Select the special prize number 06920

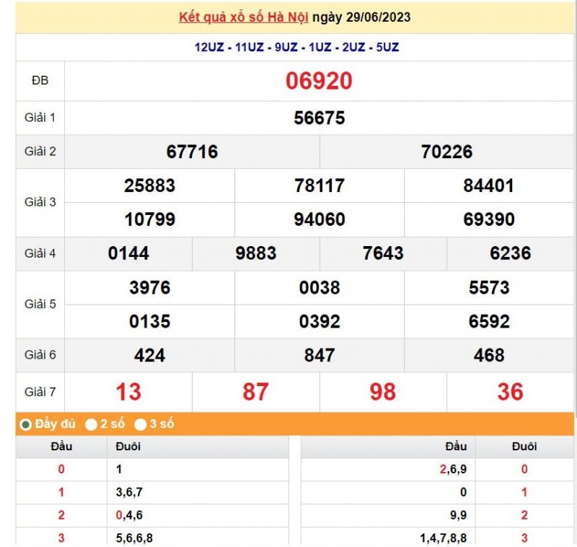[317, 81]
